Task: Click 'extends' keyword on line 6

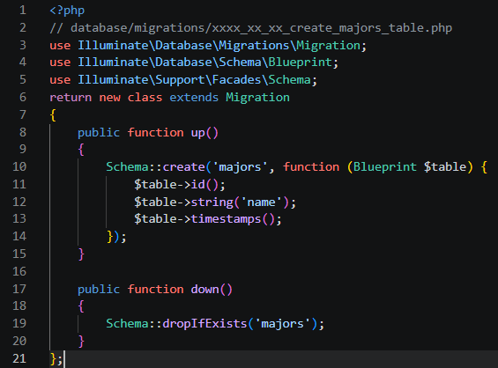Action: coord(194,98)
